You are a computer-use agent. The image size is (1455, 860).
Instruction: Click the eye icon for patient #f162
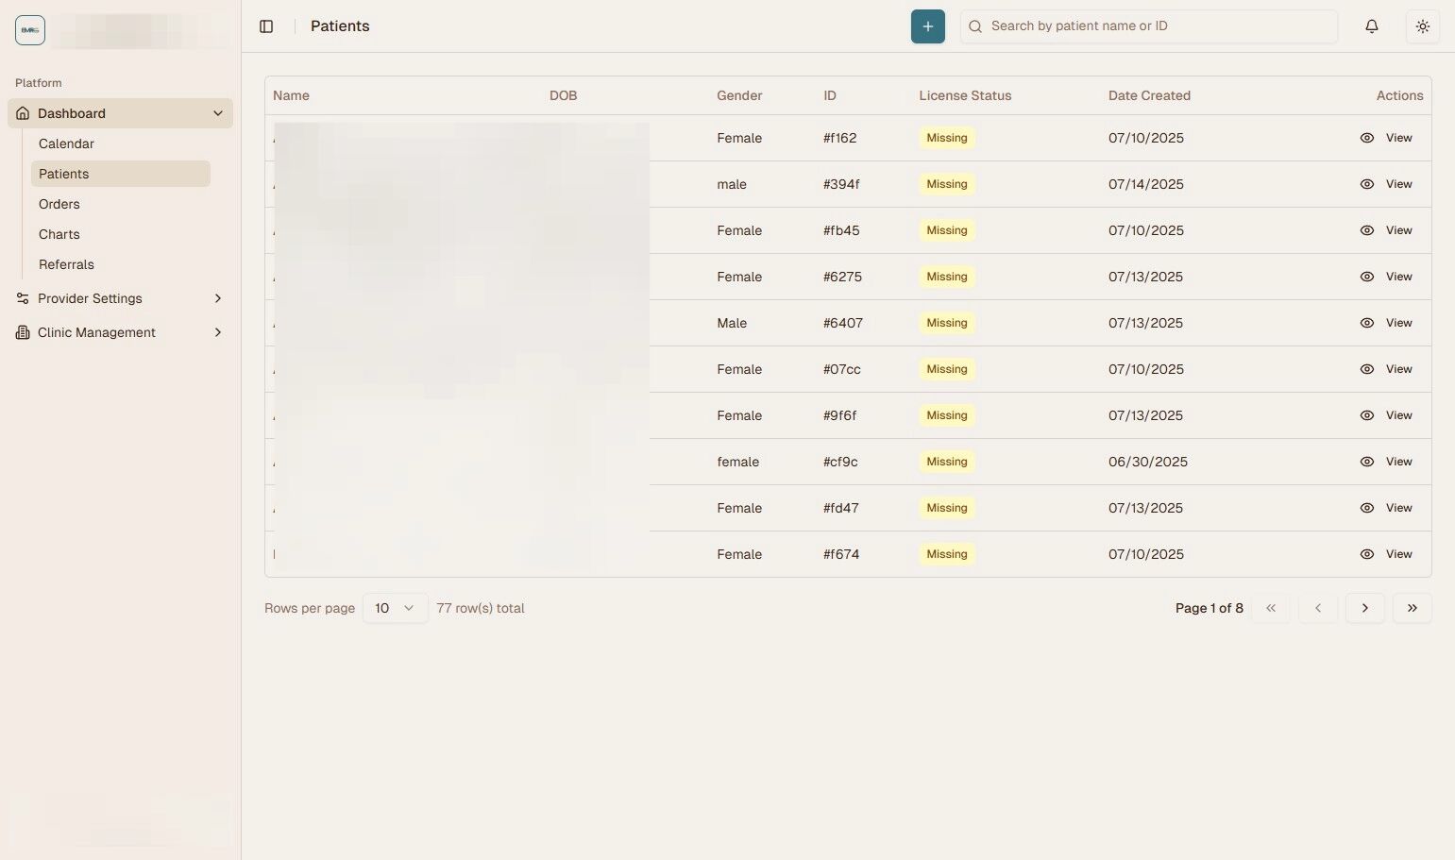[1366, 138]
